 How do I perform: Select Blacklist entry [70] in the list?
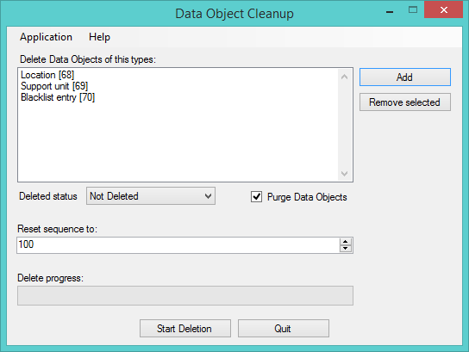coord(58,97)
